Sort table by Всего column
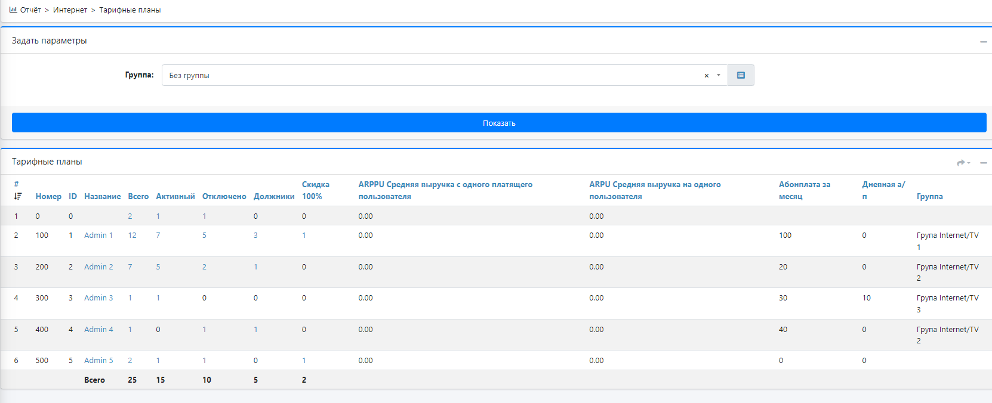Screen dimensions: 992x403 pos(138,196)
